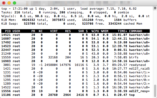The height and width of the screenshot is (98, 157).
Task: Click the 3343244 cached Mem value
Action: (x=115, y=24)
